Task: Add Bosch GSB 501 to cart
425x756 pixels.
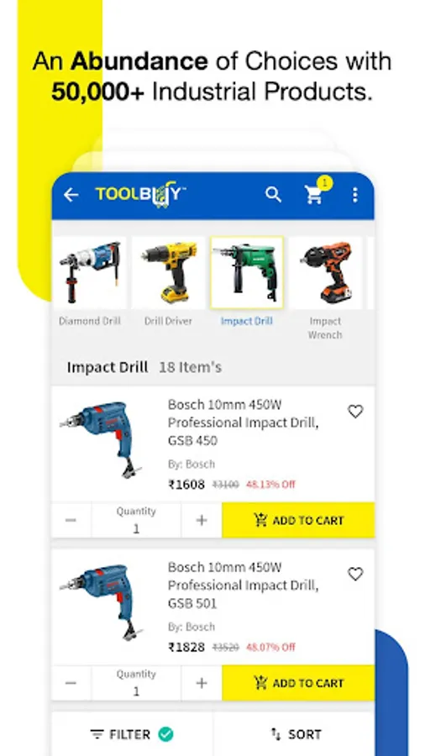Action: tap(298, 683)
